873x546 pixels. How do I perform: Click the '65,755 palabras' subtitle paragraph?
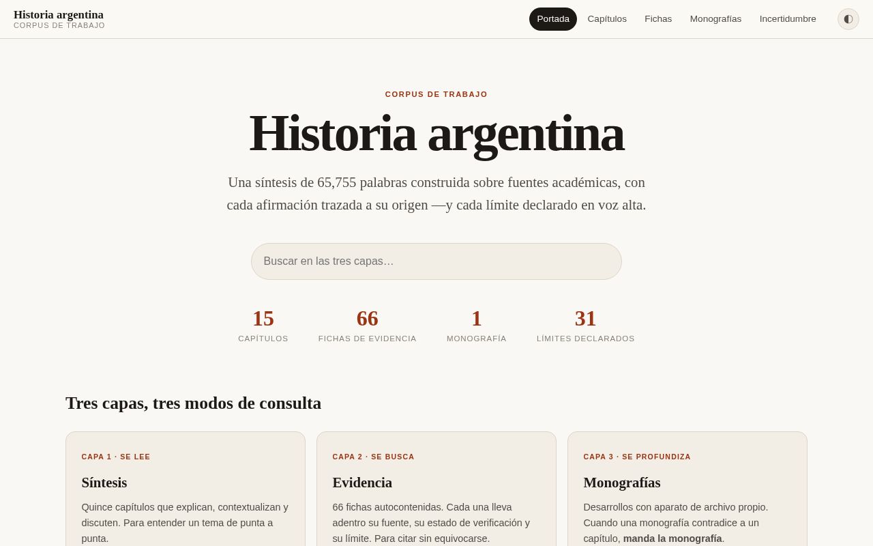(x=436, y=194)
